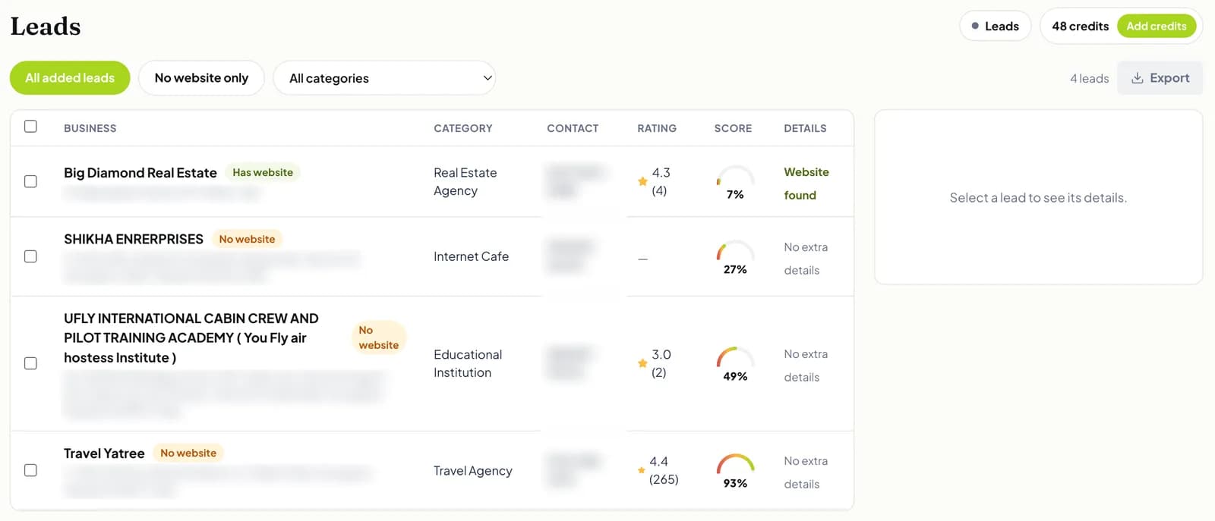Click the 48 credits label

pos(1080,26)
